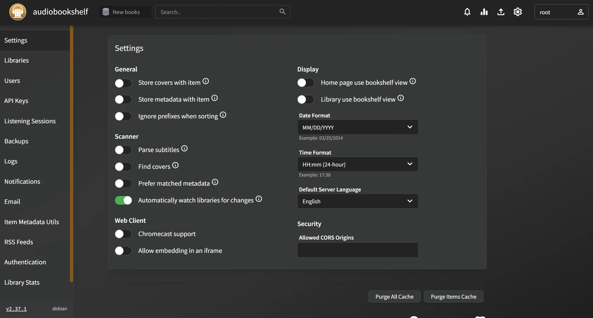The height and width of the screenshot is (318, 593).
Task: Open the settings gear icon
Action: coord(518,12)
